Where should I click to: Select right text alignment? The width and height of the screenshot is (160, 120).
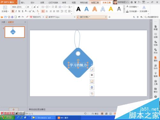click(51, 11)
